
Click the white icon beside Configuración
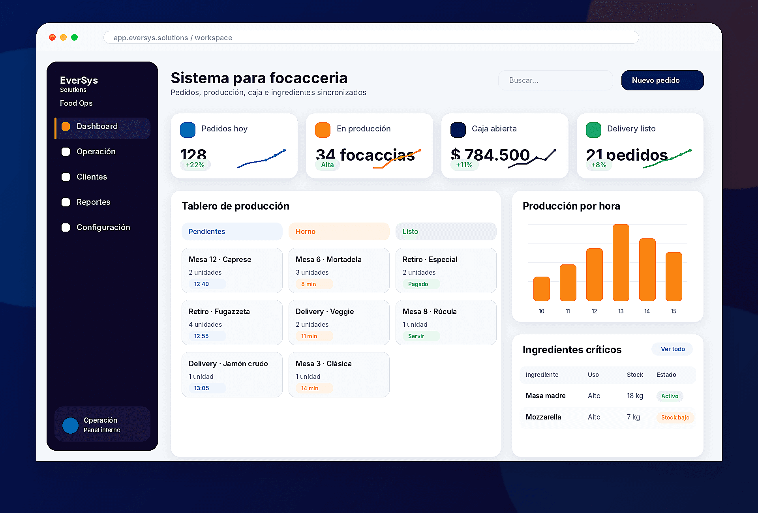click(x=66, y=227)
